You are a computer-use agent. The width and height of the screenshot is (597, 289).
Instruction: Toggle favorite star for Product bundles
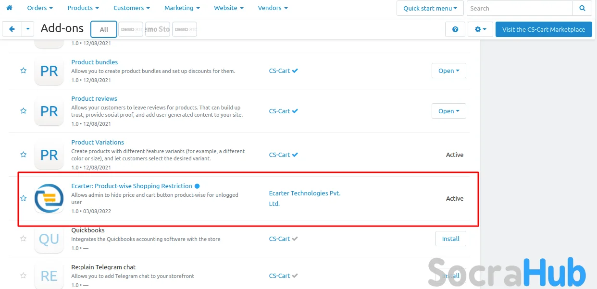pyautogui.click(x=23, y=71)
